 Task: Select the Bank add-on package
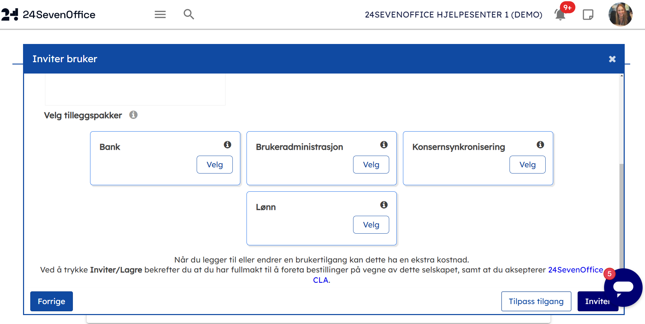[215, 165]
